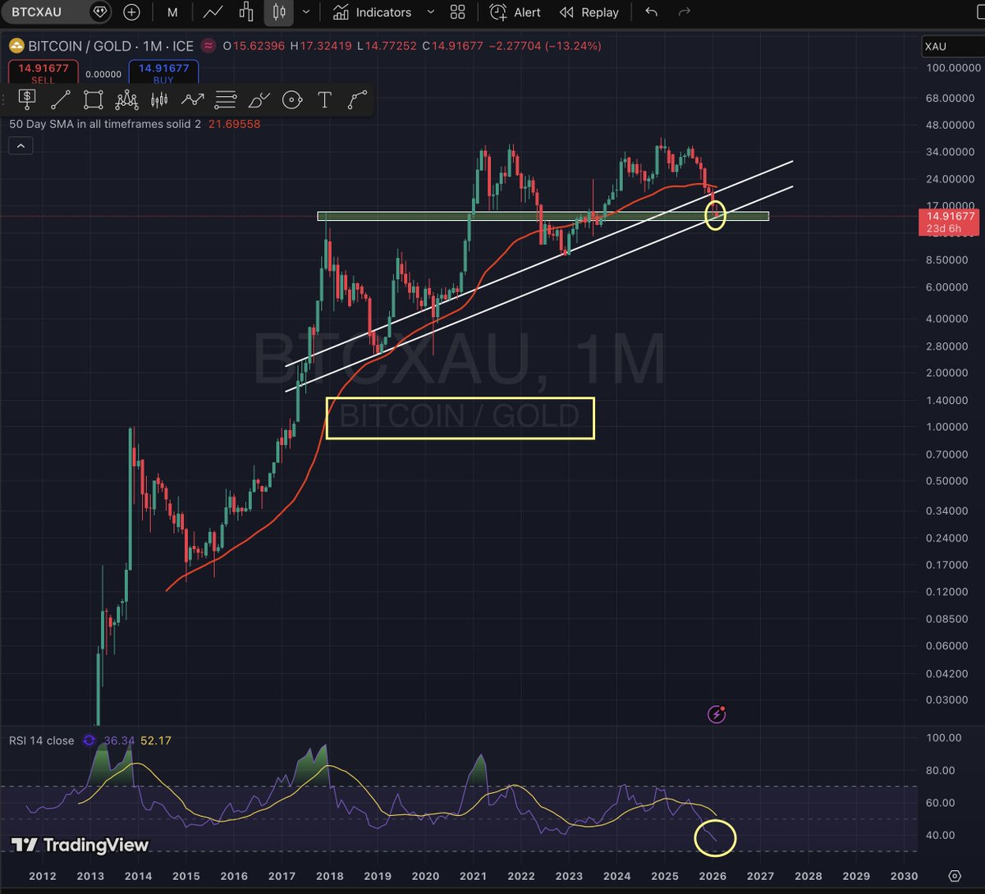Select the text T tool
This screenshot has height=894, width=985.
pos(324,100)
